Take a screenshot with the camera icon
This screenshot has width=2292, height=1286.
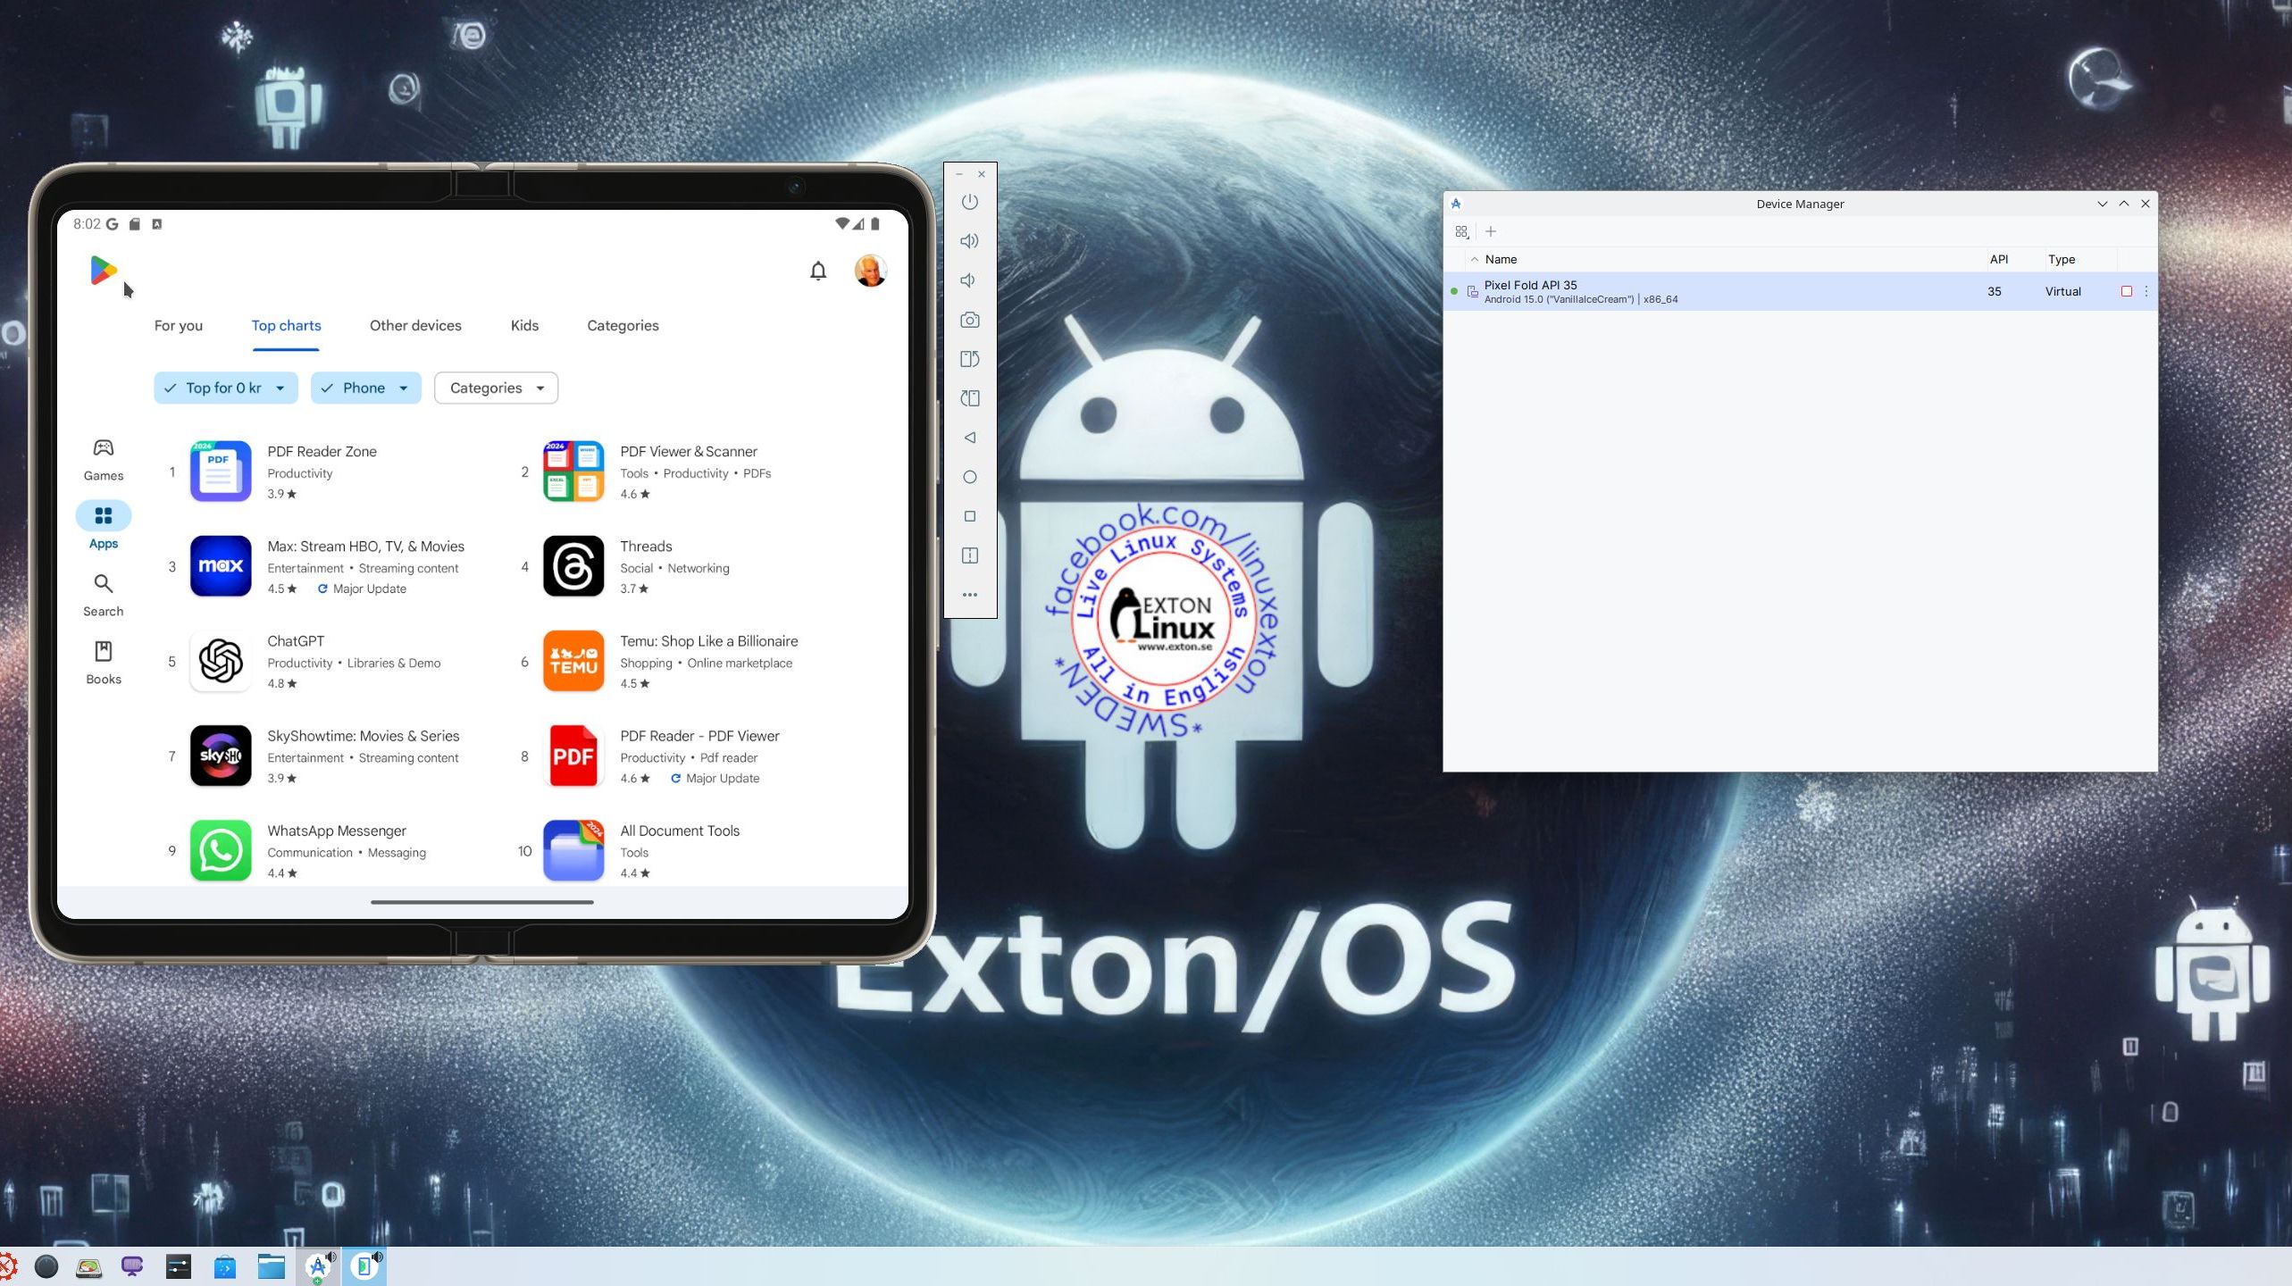click(969, 320)
